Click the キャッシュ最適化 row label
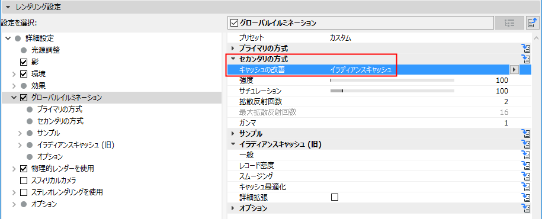The width and height of the screenshot is (542, 219). click(262, 187)
